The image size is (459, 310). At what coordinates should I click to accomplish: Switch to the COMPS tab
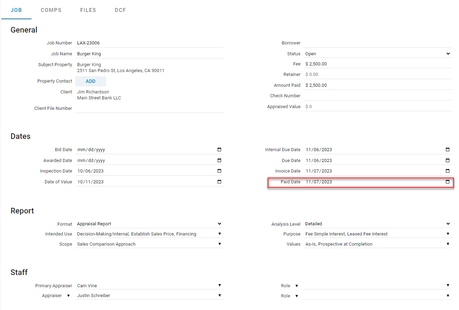click(51, 10)
